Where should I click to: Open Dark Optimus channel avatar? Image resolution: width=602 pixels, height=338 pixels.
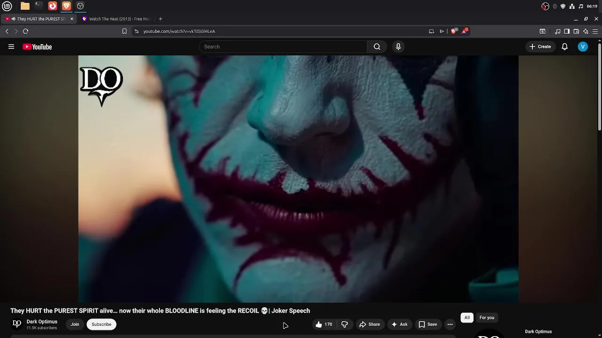(x=17, y=324)
